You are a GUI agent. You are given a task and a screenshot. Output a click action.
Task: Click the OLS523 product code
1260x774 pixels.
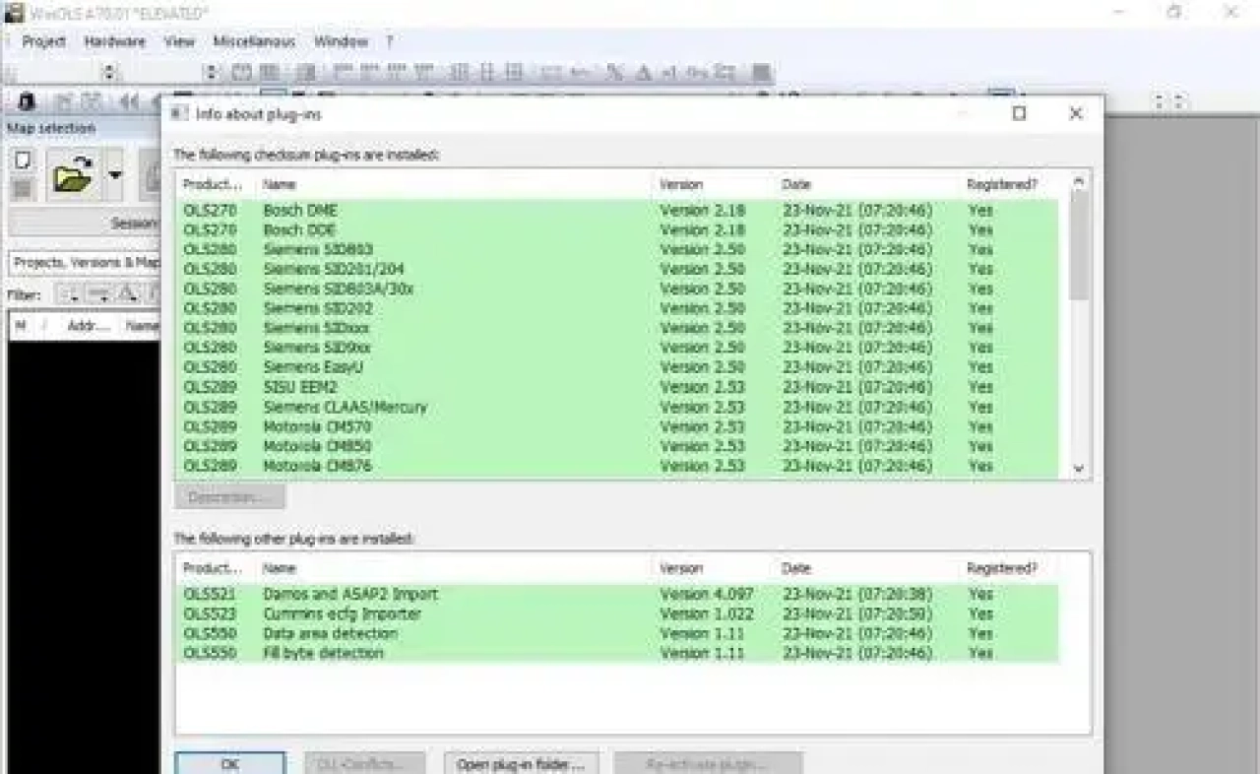210,613
